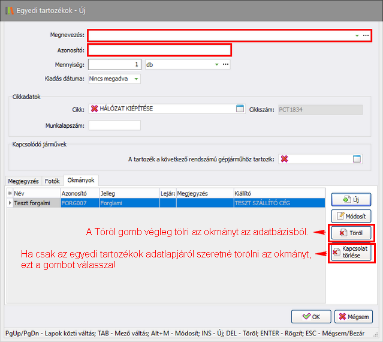This screenshot has width=383, height=342.
Task: Clear the HÁLÓZAT KIÉPÍTÉSE item with red X
Action: (x=94, y=109)
